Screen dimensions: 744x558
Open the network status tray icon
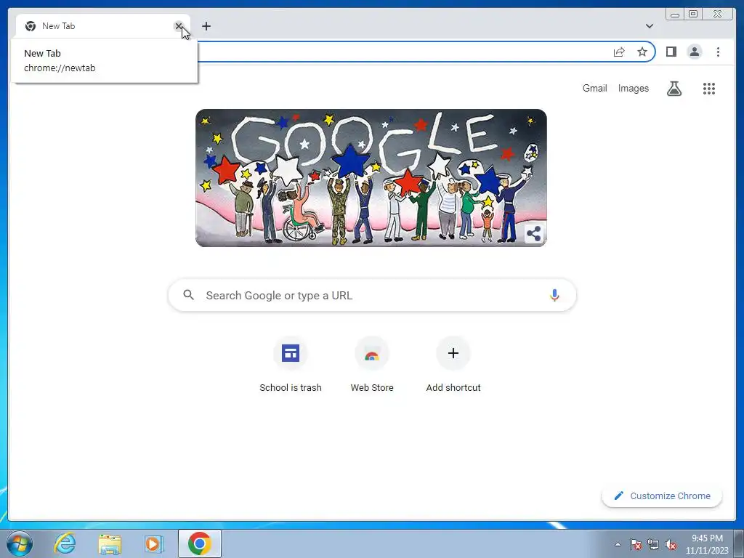pos(653,544)
